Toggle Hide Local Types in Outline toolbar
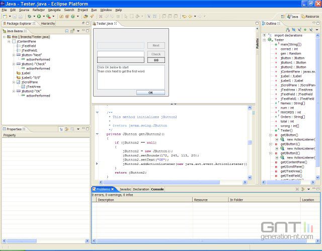This screenshot has height=251, width=322. pos(311,30)
